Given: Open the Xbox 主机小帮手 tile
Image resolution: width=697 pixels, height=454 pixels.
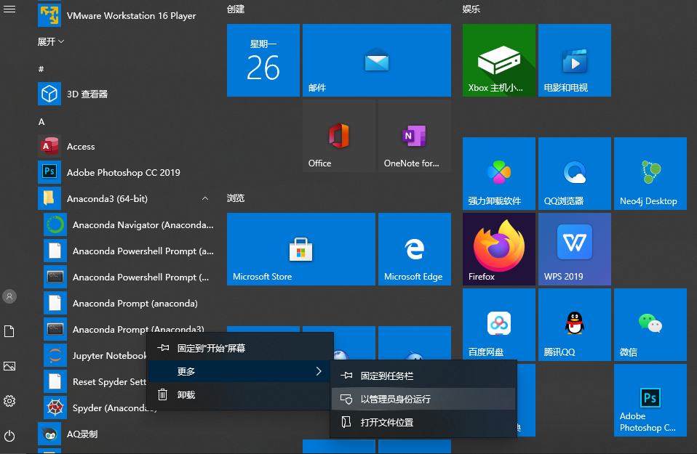Looking at the screenshot, I should [x=499, y=60].
